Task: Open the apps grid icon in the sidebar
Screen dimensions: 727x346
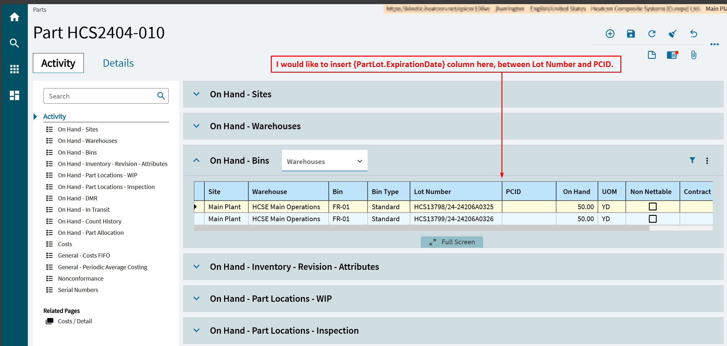Action: coord(14,69)
